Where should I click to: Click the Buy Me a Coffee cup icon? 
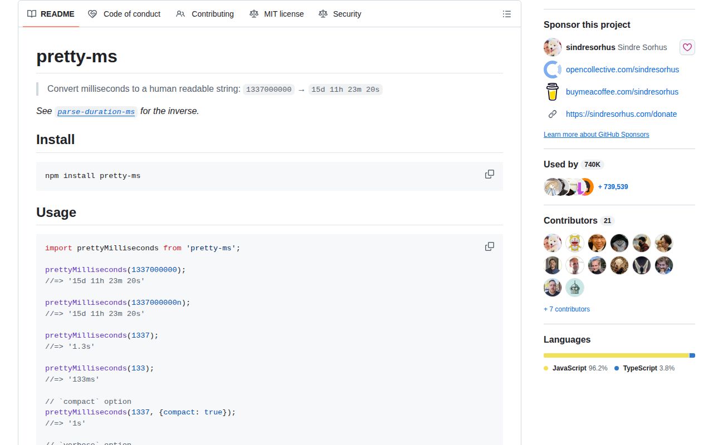[x=553, y=92]
